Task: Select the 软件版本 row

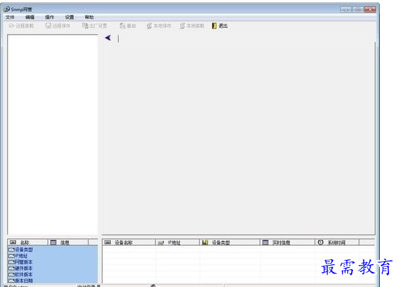Action: [x=53, y=274]
